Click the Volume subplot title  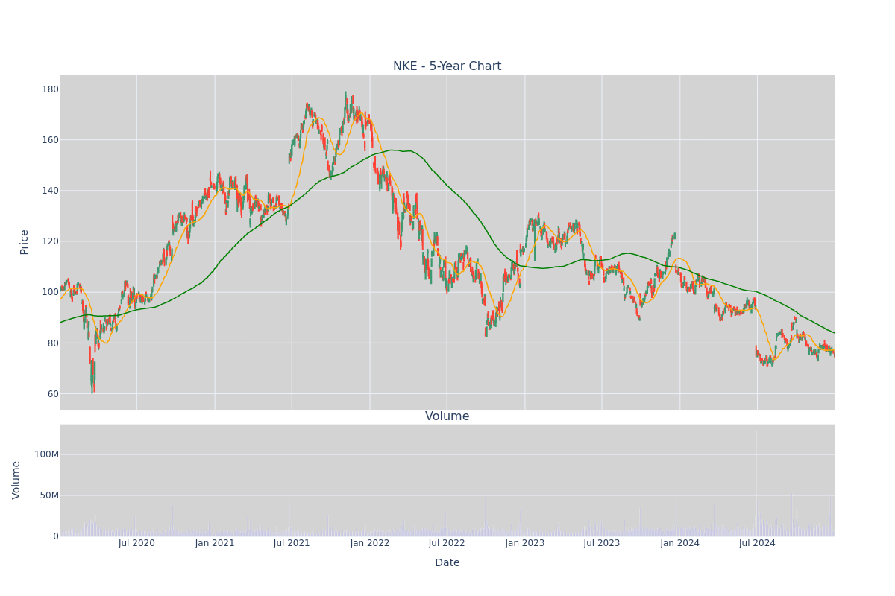(x=447, y=416)
